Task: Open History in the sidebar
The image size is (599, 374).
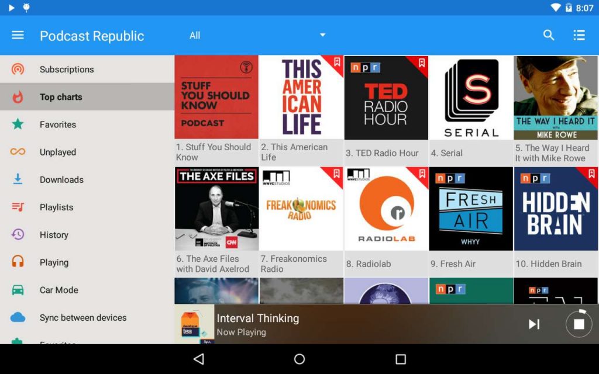Action: (x=87, y=234)
